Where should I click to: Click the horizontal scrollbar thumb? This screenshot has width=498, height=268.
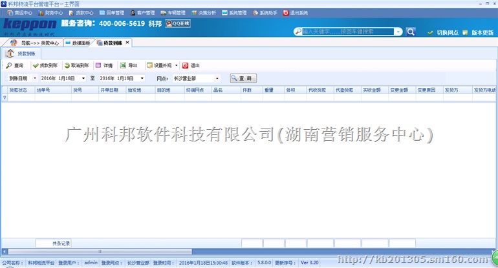tap(100, 251)
